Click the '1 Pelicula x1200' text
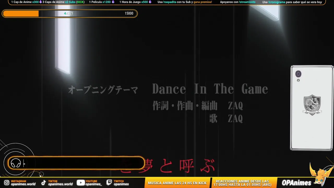 click(100, 2)
